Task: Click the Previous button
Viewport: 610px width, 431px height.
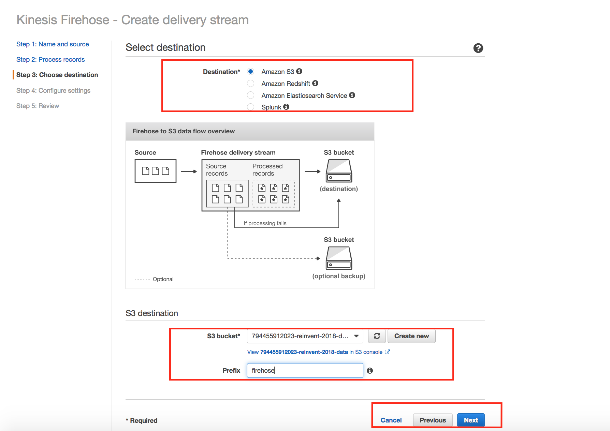Action: pos(433,420)
